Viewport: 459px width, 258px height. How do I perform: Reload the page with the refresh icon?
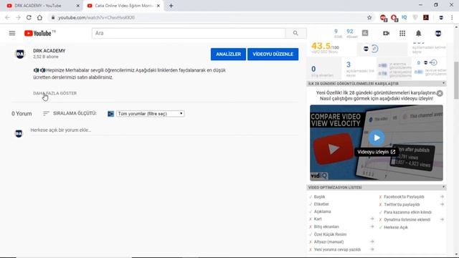click(29, 17)
